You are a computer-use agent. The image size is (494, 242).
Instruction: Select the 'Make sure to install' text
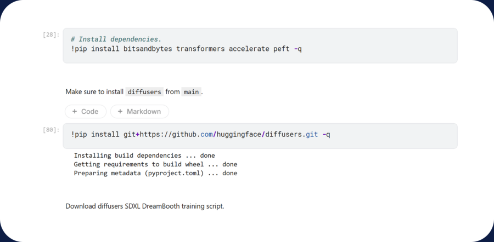click(x=94, y=92)
